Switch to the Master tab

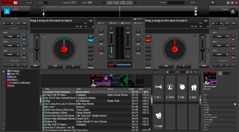138,23
